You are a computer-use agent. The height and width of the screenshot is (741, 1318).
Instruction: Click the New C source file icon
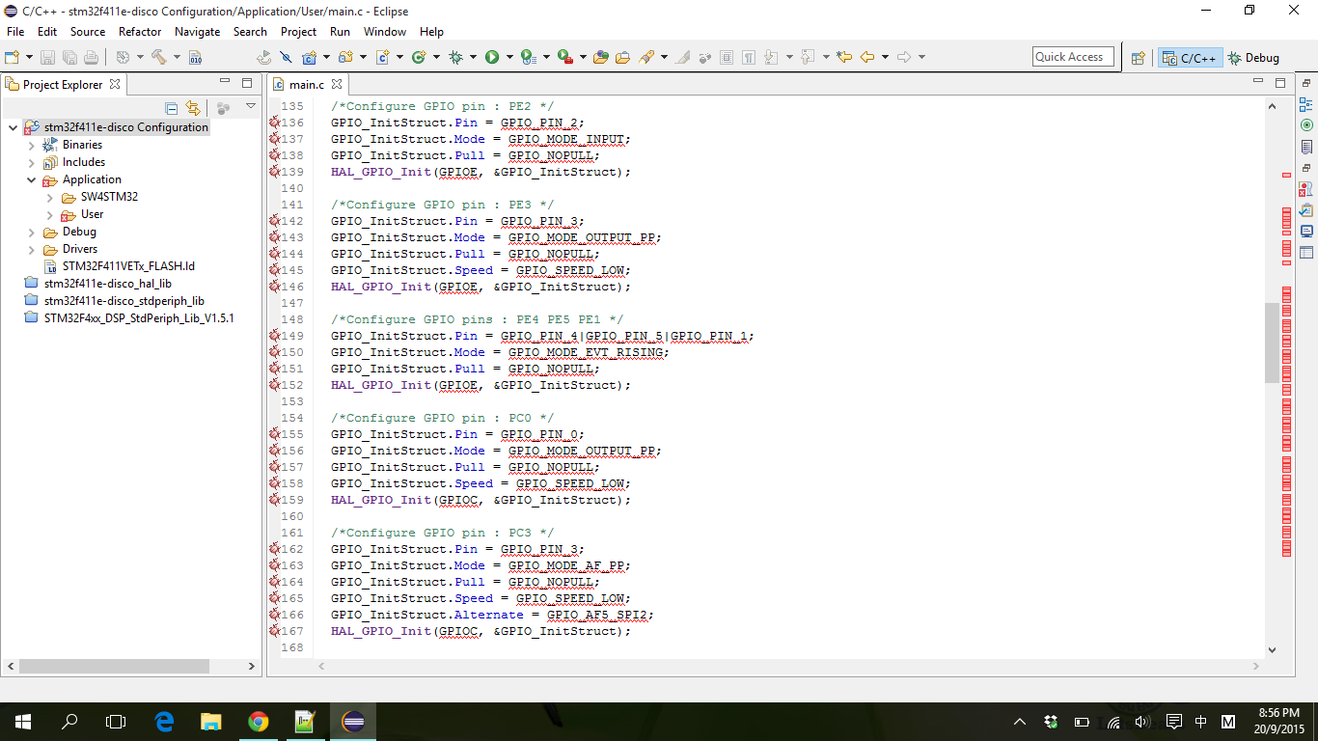click(382, 57)
